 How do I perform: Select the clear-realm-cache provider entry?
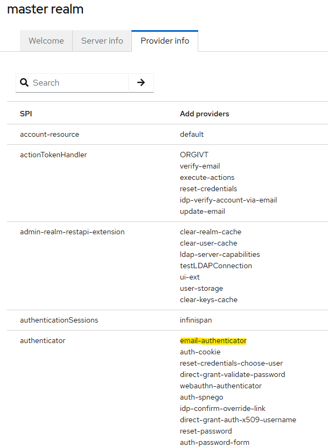[x=211, y=232]
